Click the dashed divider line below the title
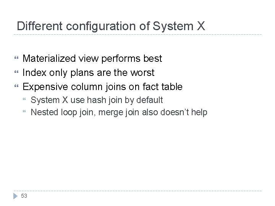This screenshot has height=206, width=275. (137, 35)
